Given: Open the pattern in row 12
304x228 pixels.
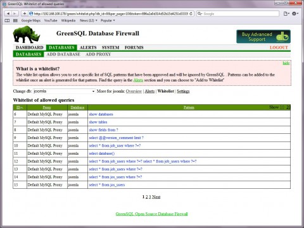Looking at the screenshot, I should pos(142,161).
